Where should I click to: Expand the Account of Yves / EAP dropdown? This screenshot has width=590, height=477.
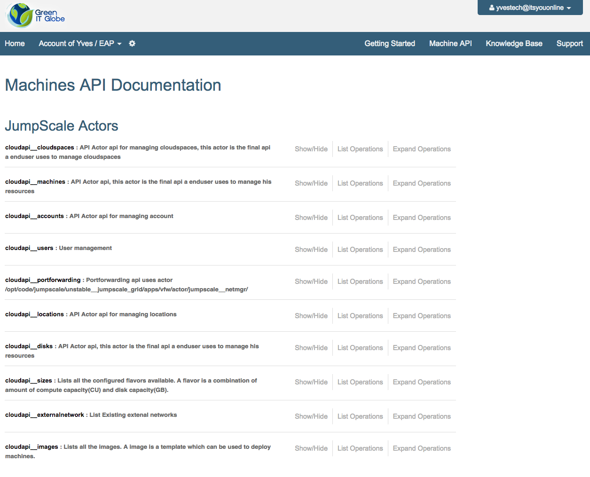click(x=80, y=44)
